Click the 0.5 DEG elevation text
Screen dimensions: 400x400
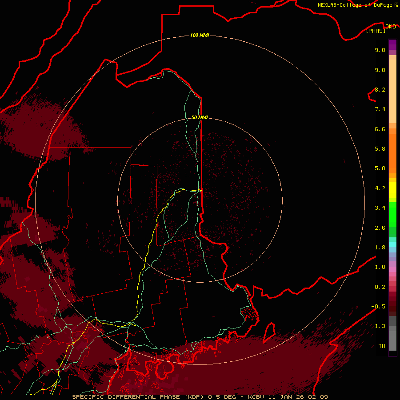pos(222,397)
